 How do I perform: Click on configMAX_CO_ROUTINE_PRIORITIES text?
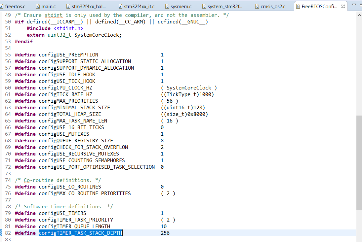tap(85, 193)
